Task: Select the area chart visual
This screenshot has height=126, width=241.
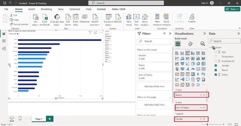Action: point(182,58)
